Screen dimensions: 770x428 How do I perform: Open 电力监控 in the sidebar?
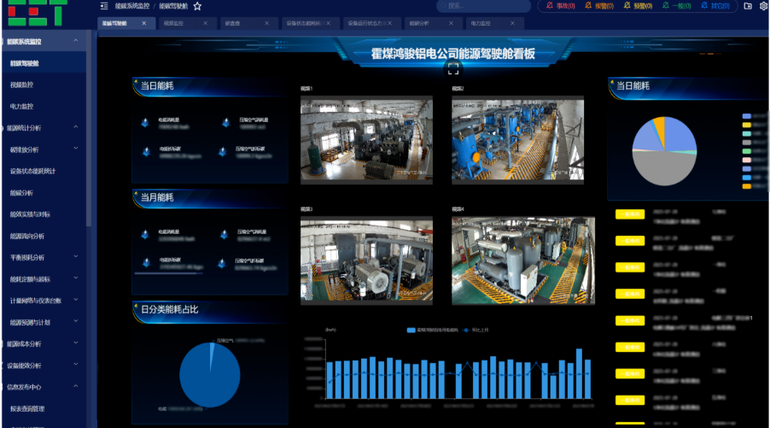pos(21,106)
